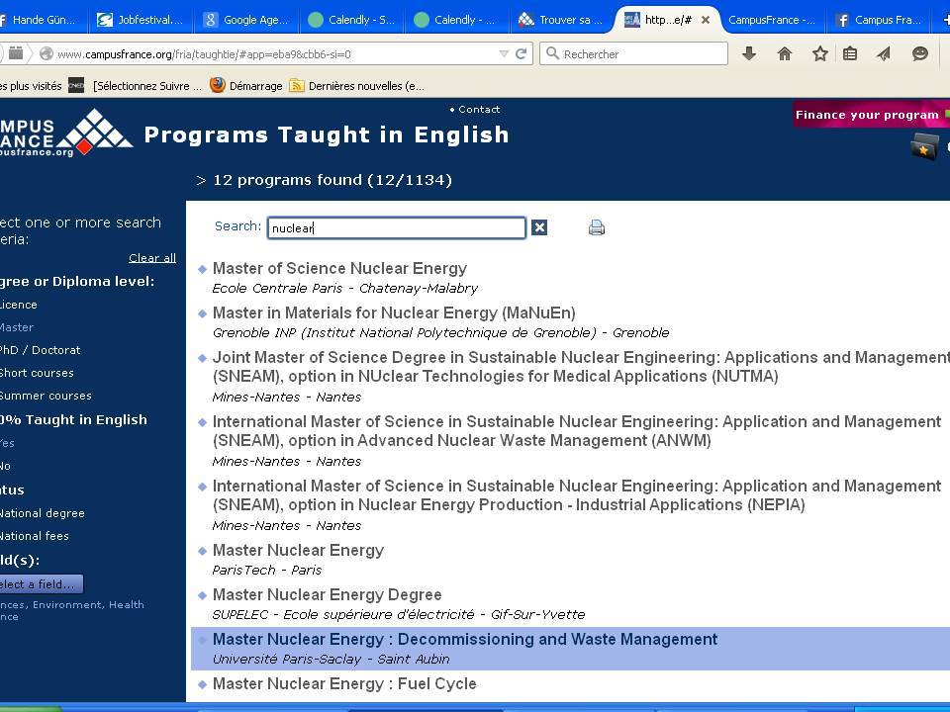The height and width of the screenshot is (712, 950).
Task: Open Dernières nouvelles feed bookmark
Action: pyautogui.click(x=357, y=85)
